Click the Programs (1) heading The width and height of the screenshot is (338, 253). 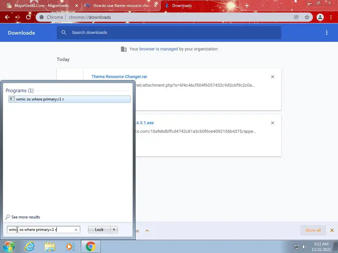tap(19, 90)
